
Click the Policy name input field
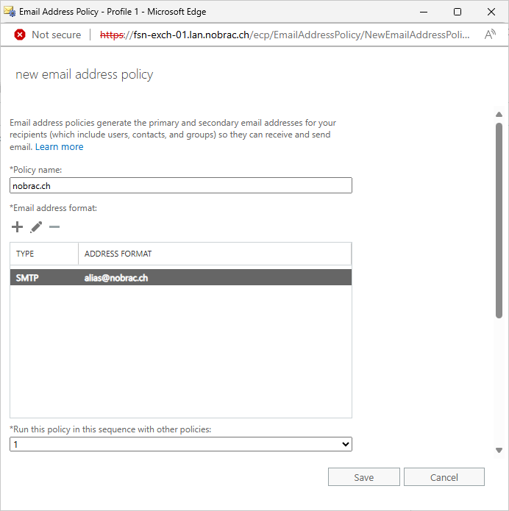click(x=181, y=185)
